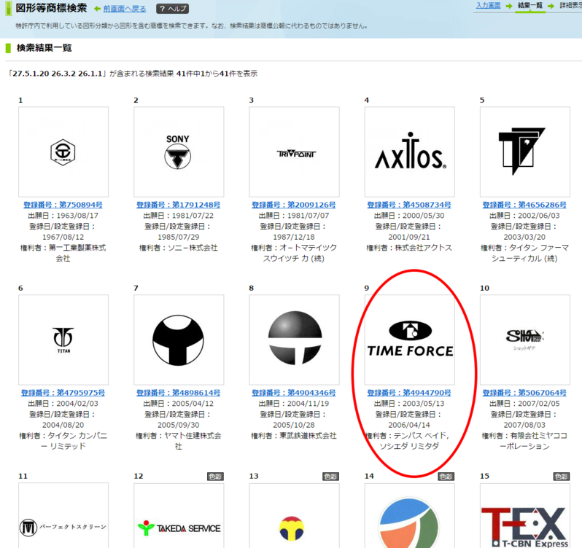Open registration link 第4508734号
This screenshot has height=548, width=582.
[409, 205]
